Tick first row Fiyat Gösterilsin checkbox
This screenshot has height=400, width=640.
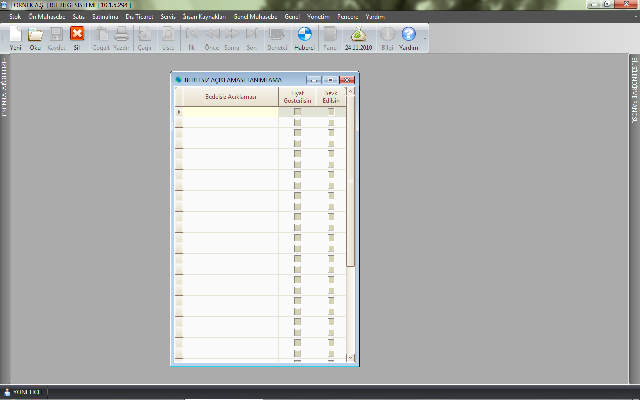297,112
